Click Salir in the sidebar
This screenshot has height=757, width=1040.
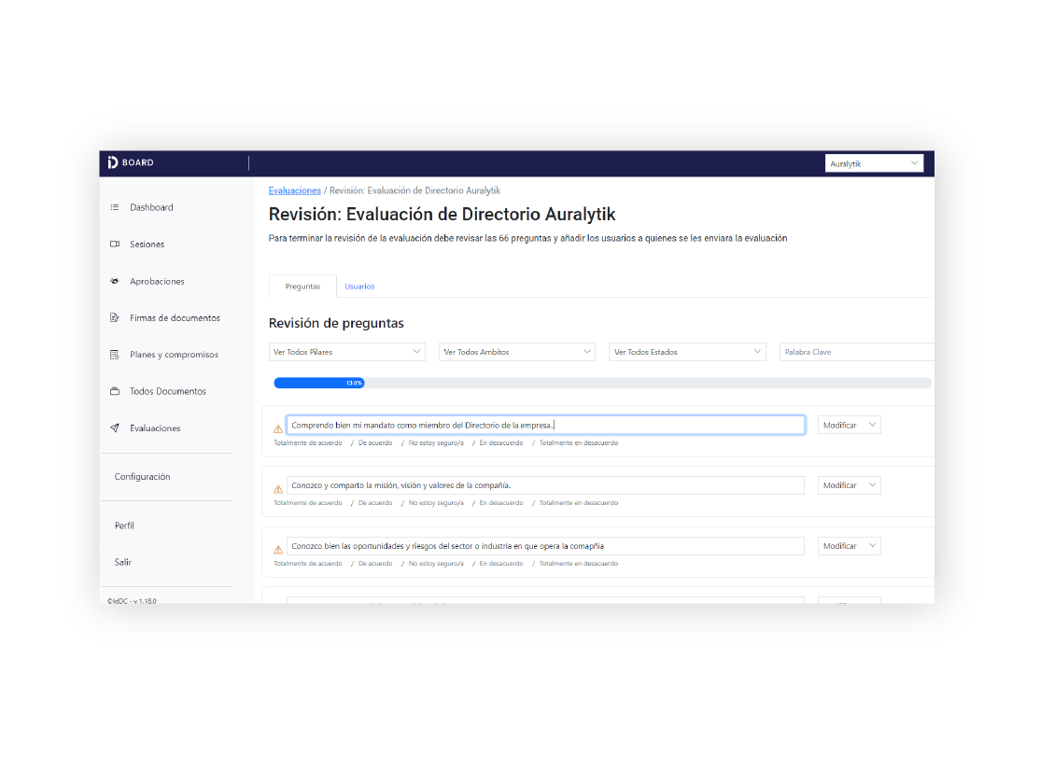[x=123, y=563]
